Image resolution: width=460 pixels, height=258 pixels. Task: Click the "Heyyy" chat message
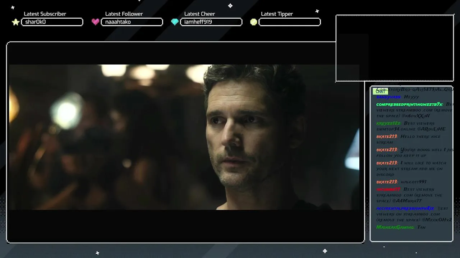(x=411, y=97)
